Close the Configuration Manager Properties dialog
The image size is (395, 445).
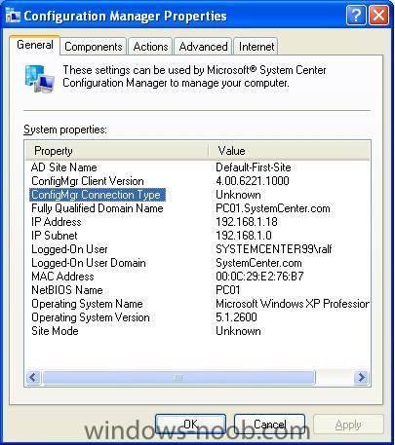pos(378,15)
